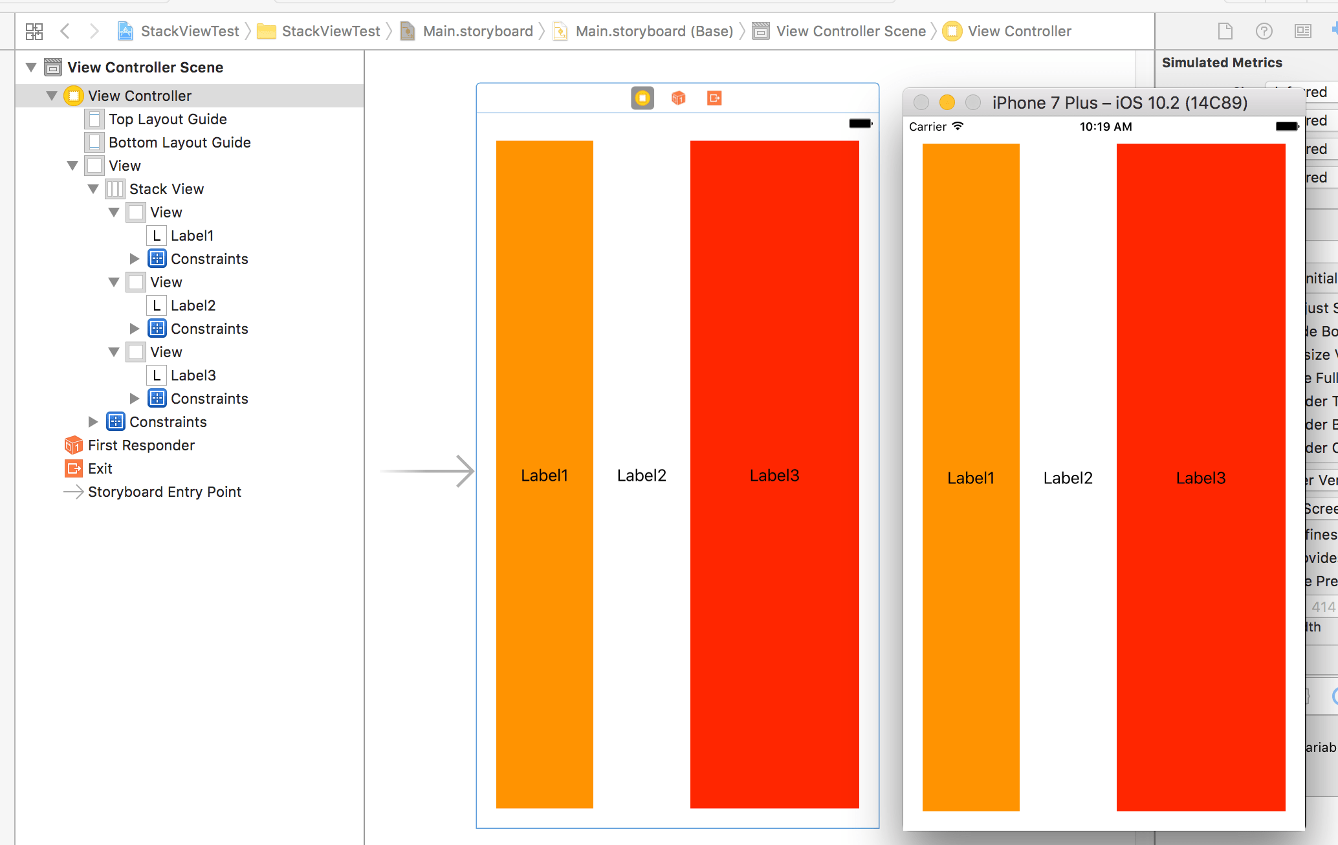This screenshot has height=845, width=1338.
Task: Click the orange Exit icon in the scene dock
Action: [x=713, y=98]
